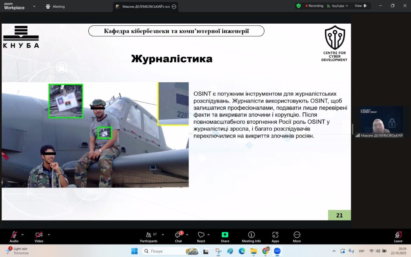Leave the meeting
411x257 pixels.
pyautogui.click(x=398, y=236)
